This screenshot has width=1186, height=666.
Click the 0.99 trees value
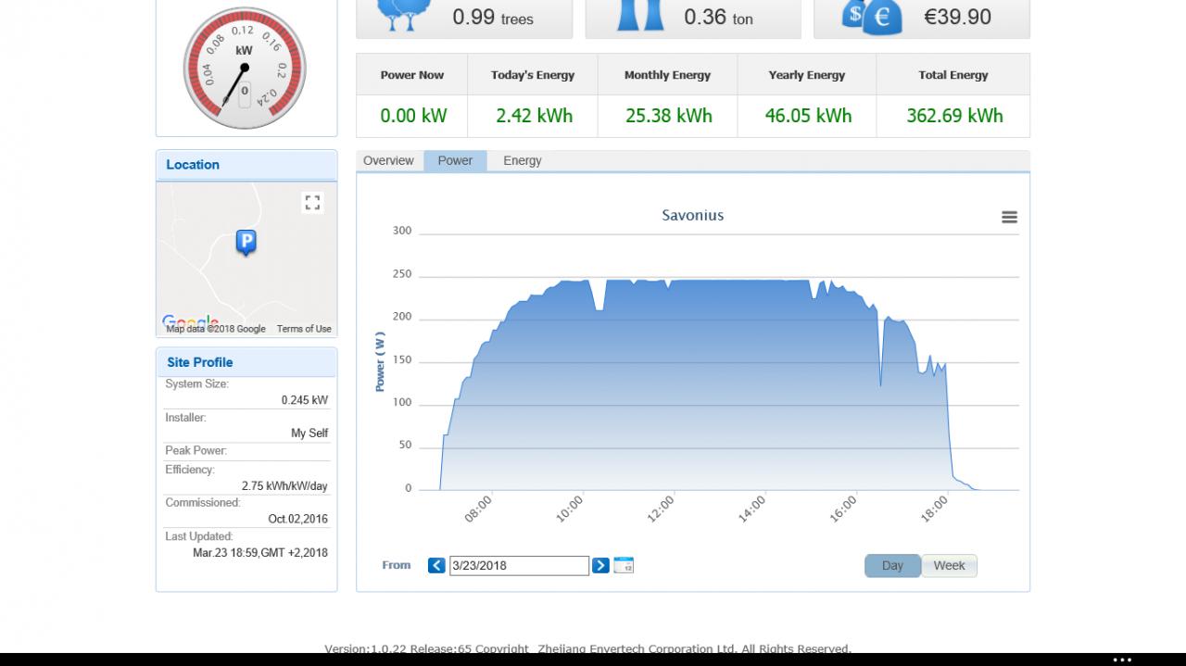click(x=493, y=17)
